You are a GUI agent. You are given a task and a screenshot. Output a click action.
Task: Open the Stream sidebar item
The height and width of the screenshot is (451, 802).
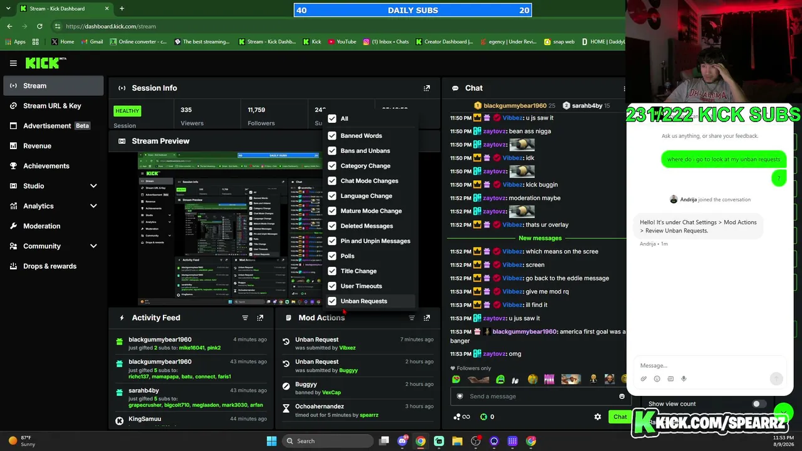point(54,86)
